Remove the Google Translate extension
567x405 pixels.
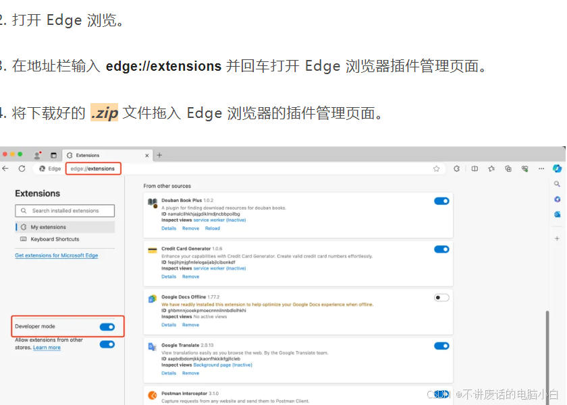point(190,373)
